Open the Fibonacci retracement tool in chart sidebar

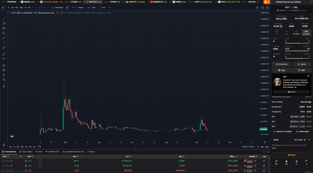pos(4,23)
